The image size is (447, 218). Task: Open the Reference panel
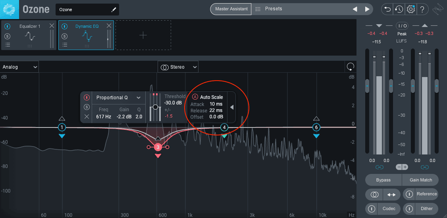(x=426, y=194)
